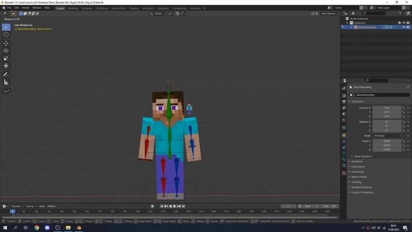
Task: Open the Global transform orientation dropdown
Action: coord(158,14)
